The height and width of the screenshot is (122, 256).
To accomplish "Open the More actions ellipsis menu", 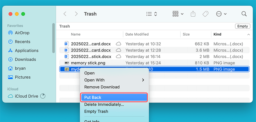I will point(221,14).
